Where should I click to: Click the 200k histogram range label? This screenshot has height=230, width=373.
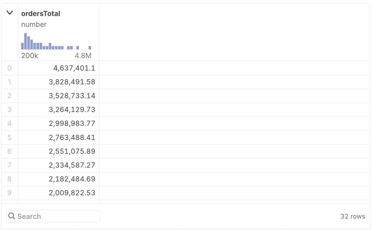click(x=29, y=56)
